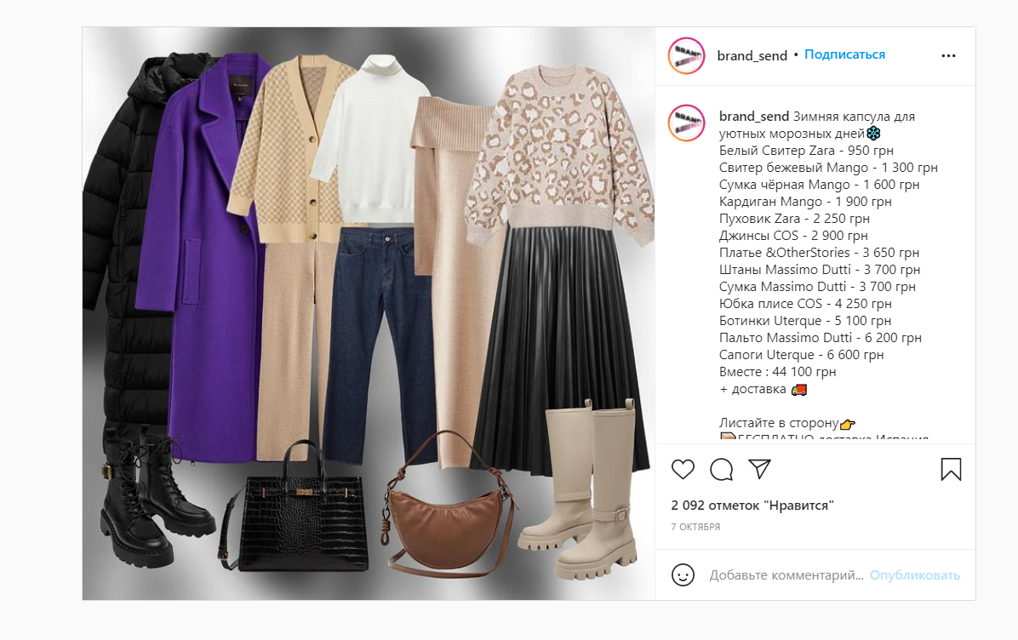Open brand_send username in post header
Screen dimensions: 1018x640
pyautogui.click(x=752, y=56)
